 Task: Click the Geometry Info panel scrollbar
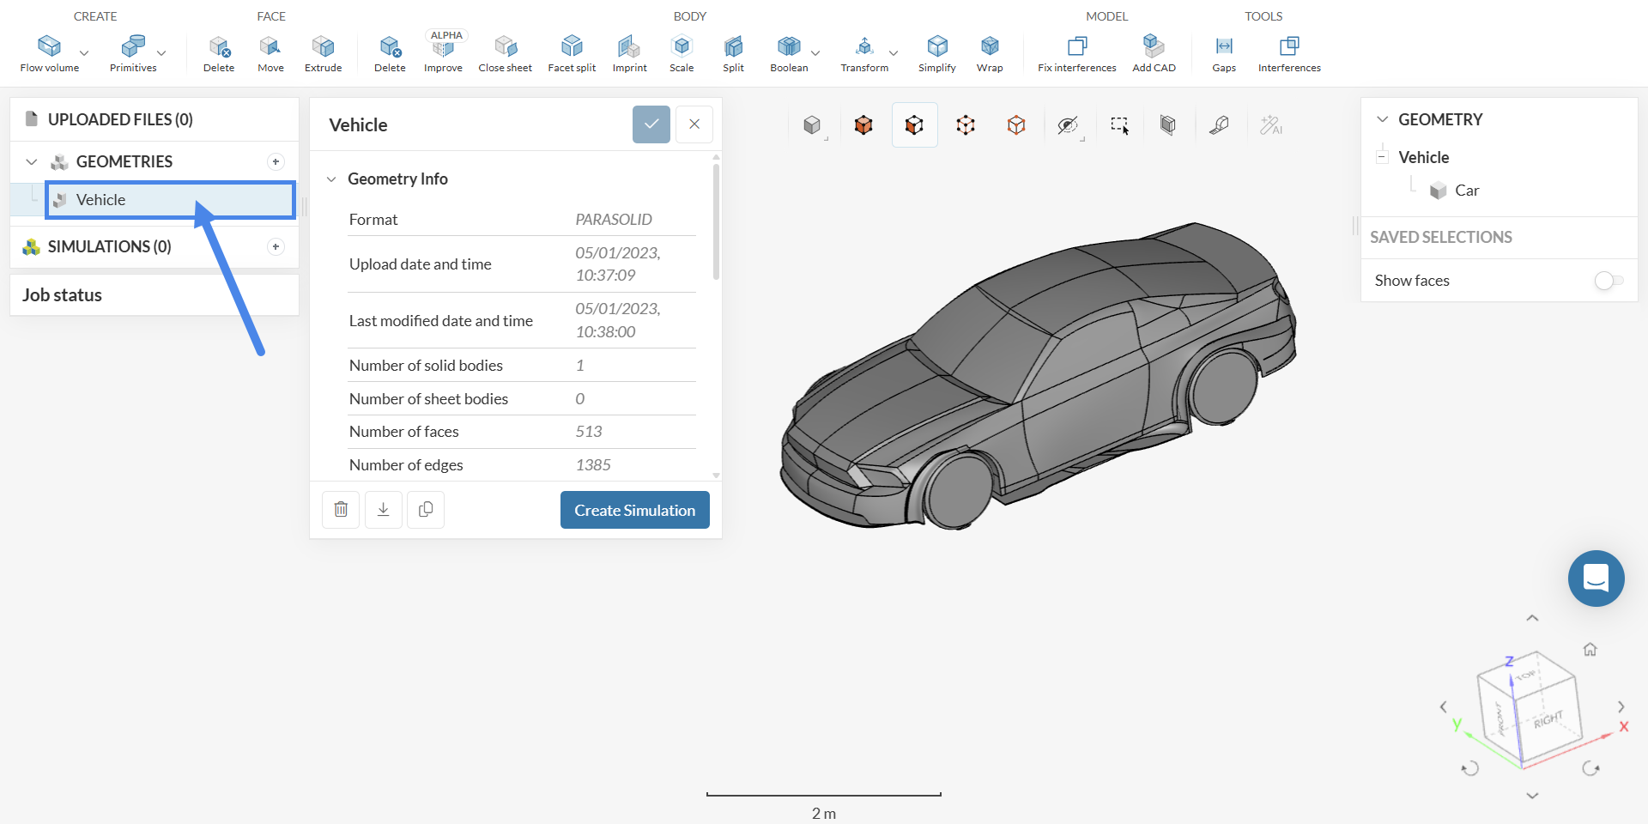[x=716, y=223]
